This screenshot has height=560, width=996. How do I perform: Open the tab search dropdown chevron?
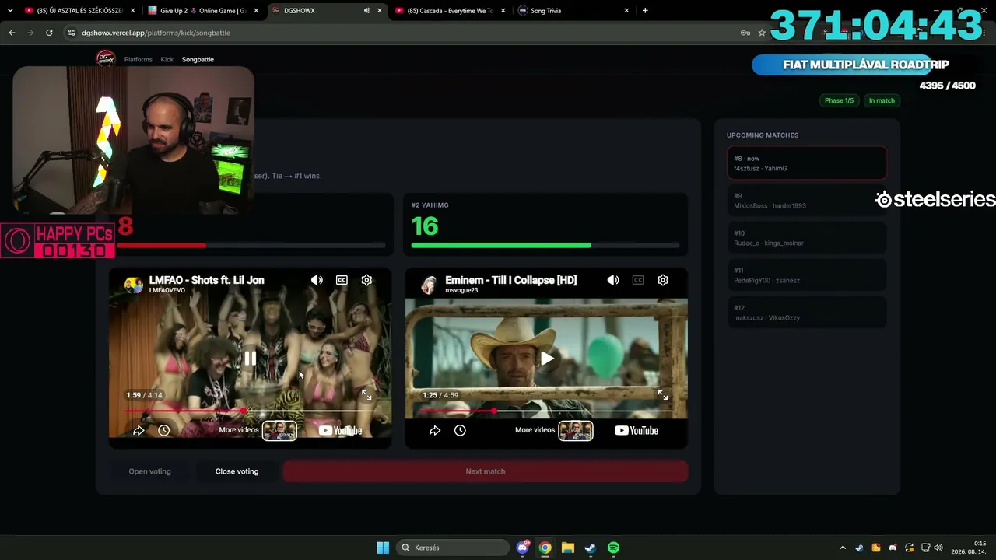[x=10, y=11]
